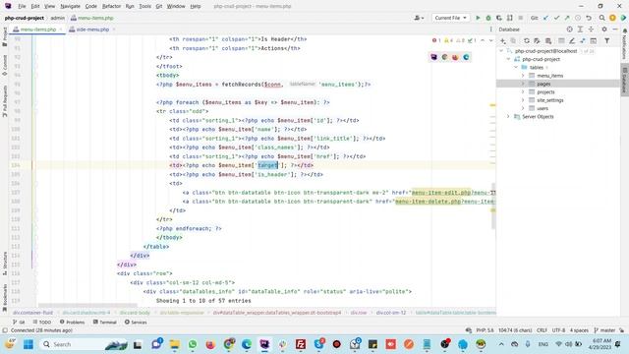The width and height of the screenshot is (629, 354).
Task: Click the greyed-out Stop icon in run toolbar
Action: pos(520,18)
